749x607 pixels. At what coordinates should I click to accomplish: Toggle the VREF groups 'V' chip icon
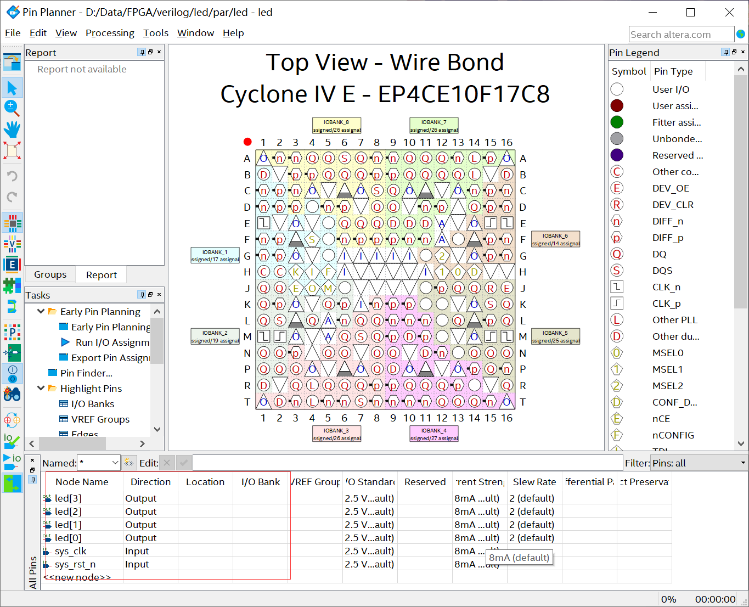click(x=12, y=244)
